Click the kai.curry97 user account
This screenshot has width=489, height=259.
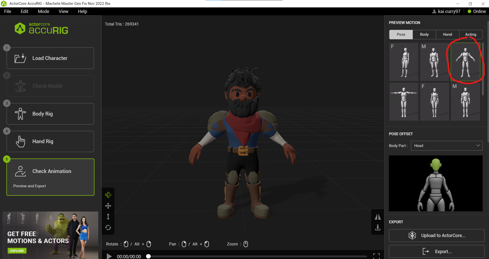point(446,11)
